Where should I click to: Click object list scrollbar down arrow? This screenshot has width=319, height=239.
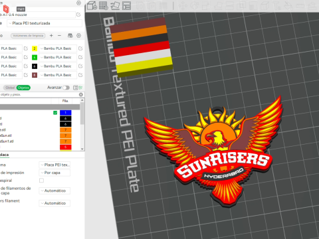pyautogui.click(x=82, y=149)
